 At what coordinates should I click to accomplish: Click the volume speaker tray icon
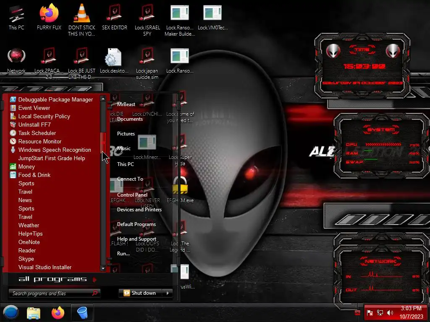pos(390,313)
